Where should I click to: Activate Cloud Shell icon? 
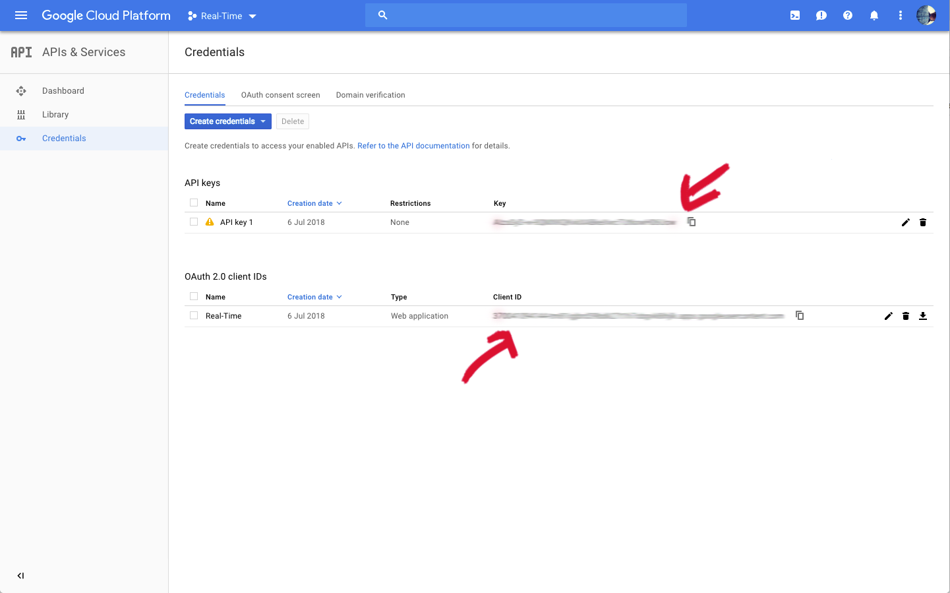[795, 15]
